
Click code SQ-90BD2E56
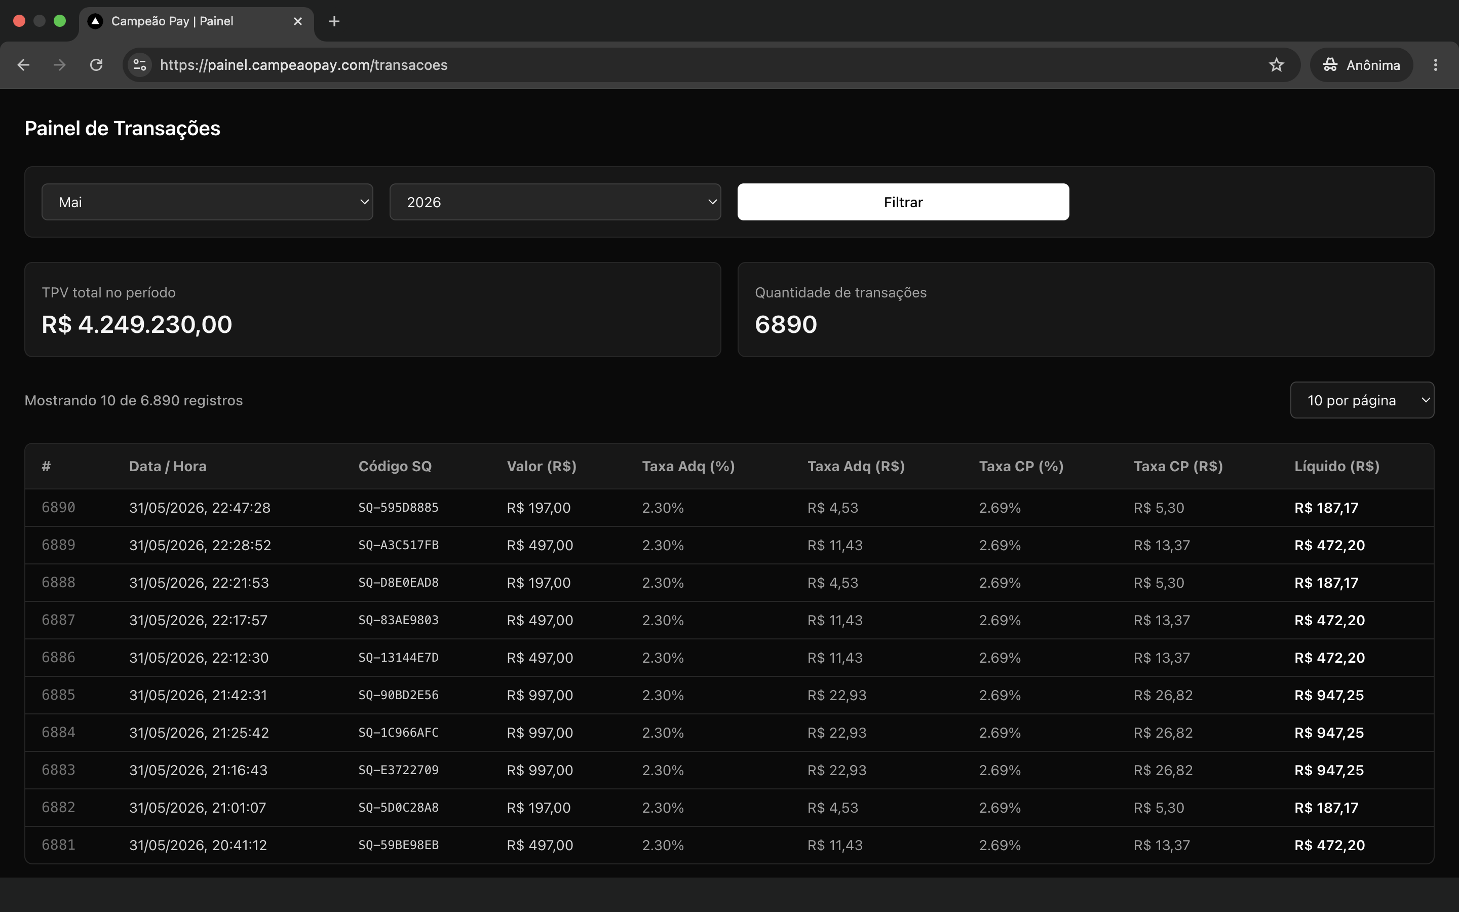399,695
